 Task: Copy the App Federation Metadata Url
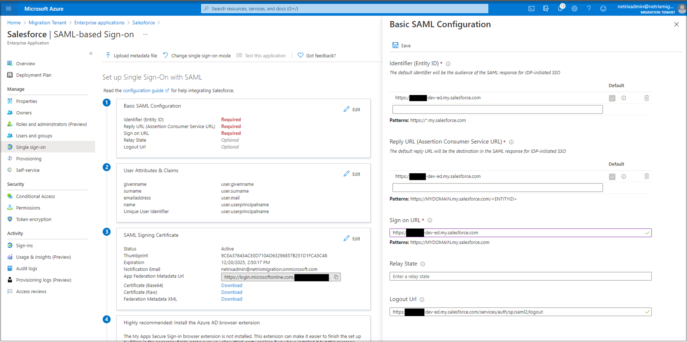tap(336, 277)
